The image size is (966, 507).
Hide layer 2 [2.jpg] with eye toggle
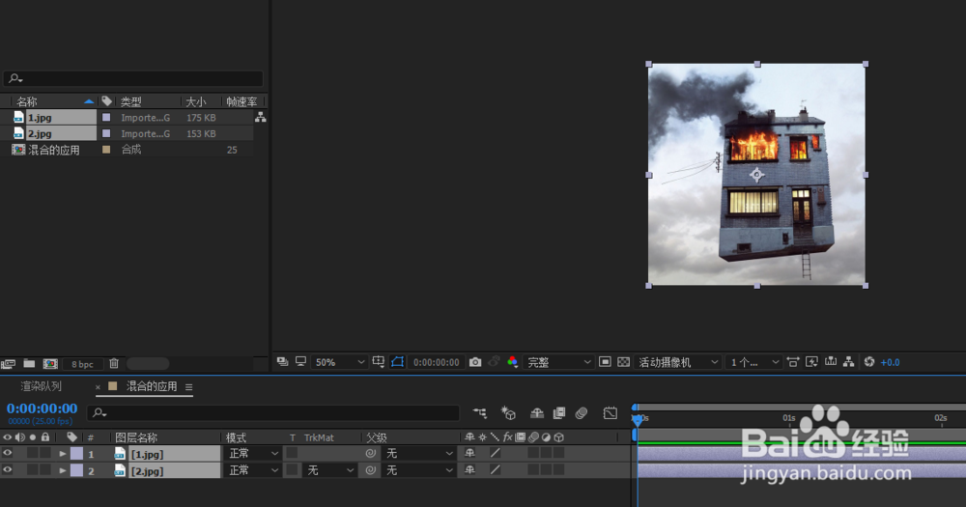[8, 470]
